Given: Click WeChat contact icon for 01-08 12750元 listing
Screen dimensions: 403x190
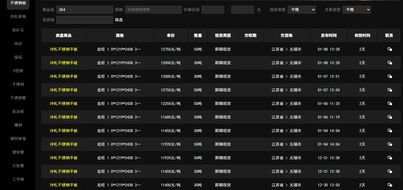Looking at the screenshot, I should pos(390,49).
